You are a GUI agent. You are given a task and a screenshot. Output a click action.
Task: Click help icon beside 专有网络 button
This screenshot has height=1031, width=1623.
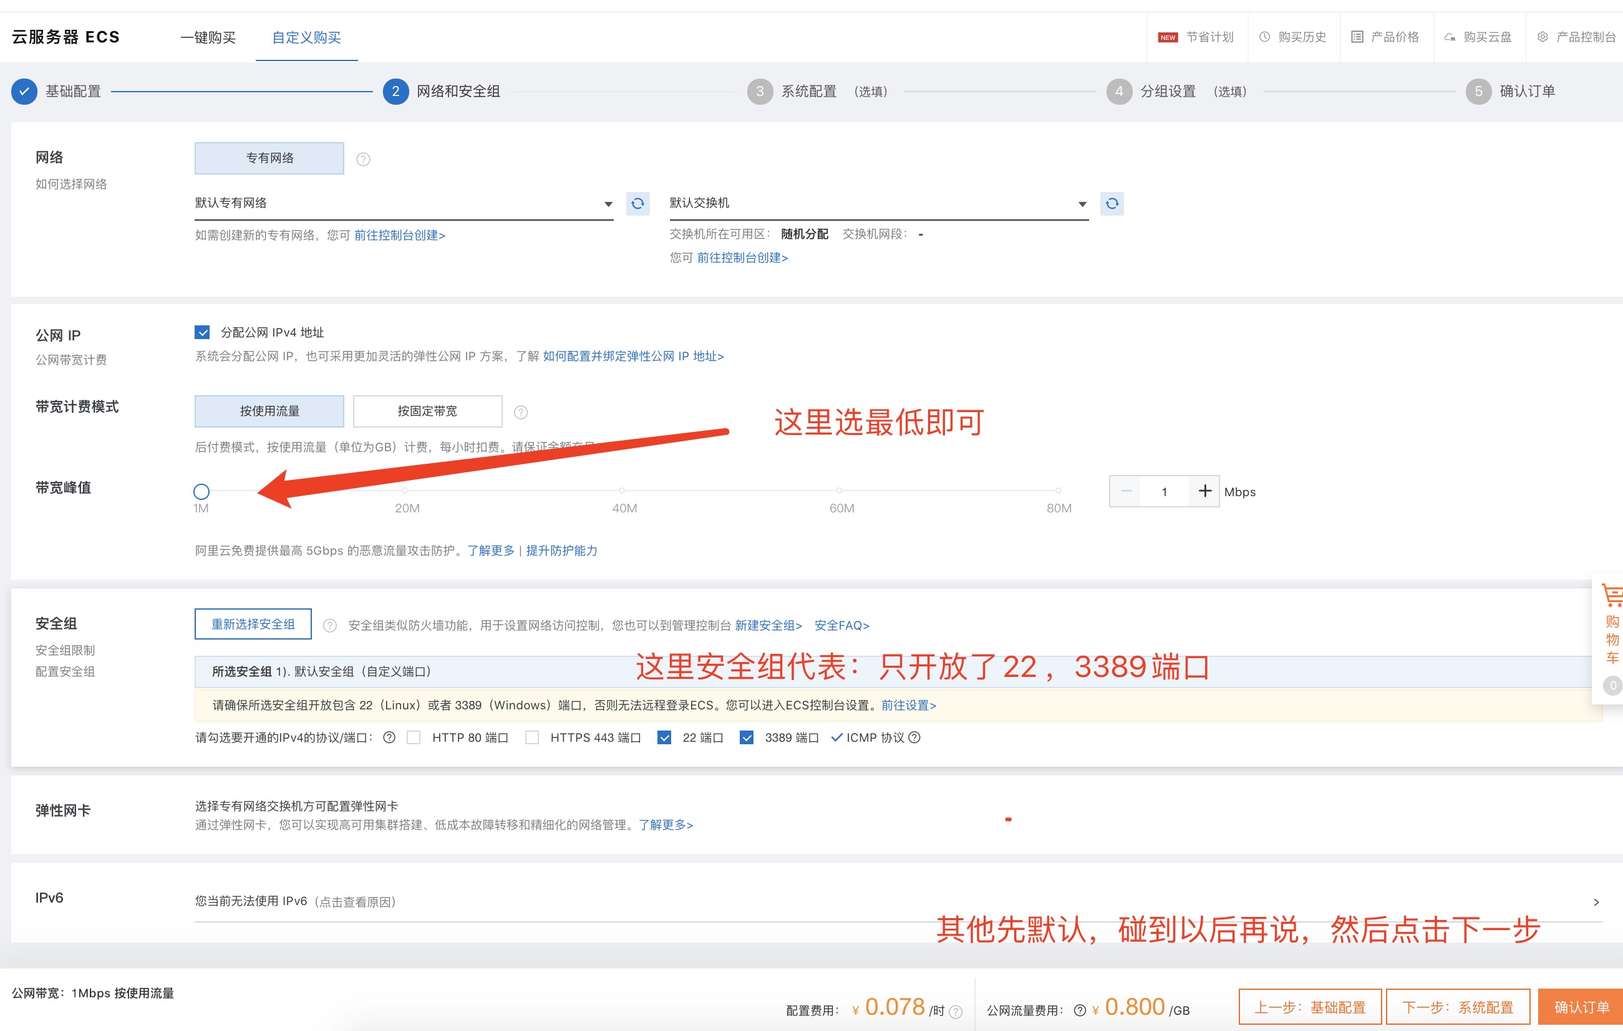363,160
